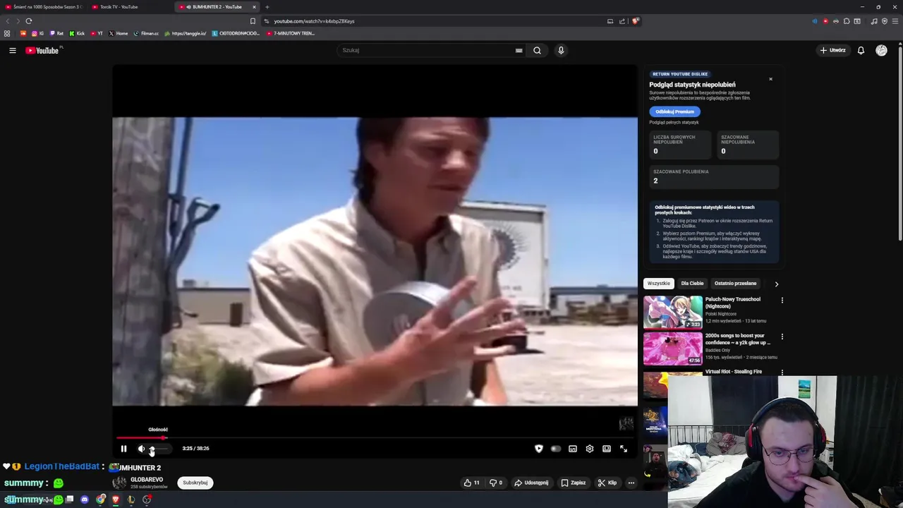The width and height of the screenshot is (903, 508).
Task: Start voice search with microphone icon
Action: (561, 50)
